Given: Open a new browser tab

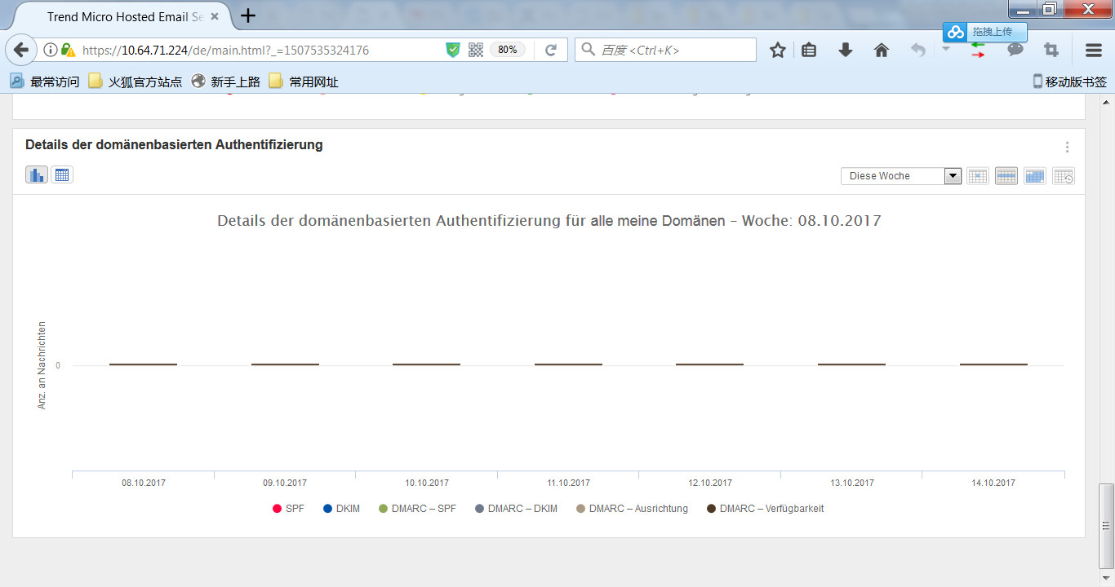Looking at the screenshot, I should click(x=248, y=15).
